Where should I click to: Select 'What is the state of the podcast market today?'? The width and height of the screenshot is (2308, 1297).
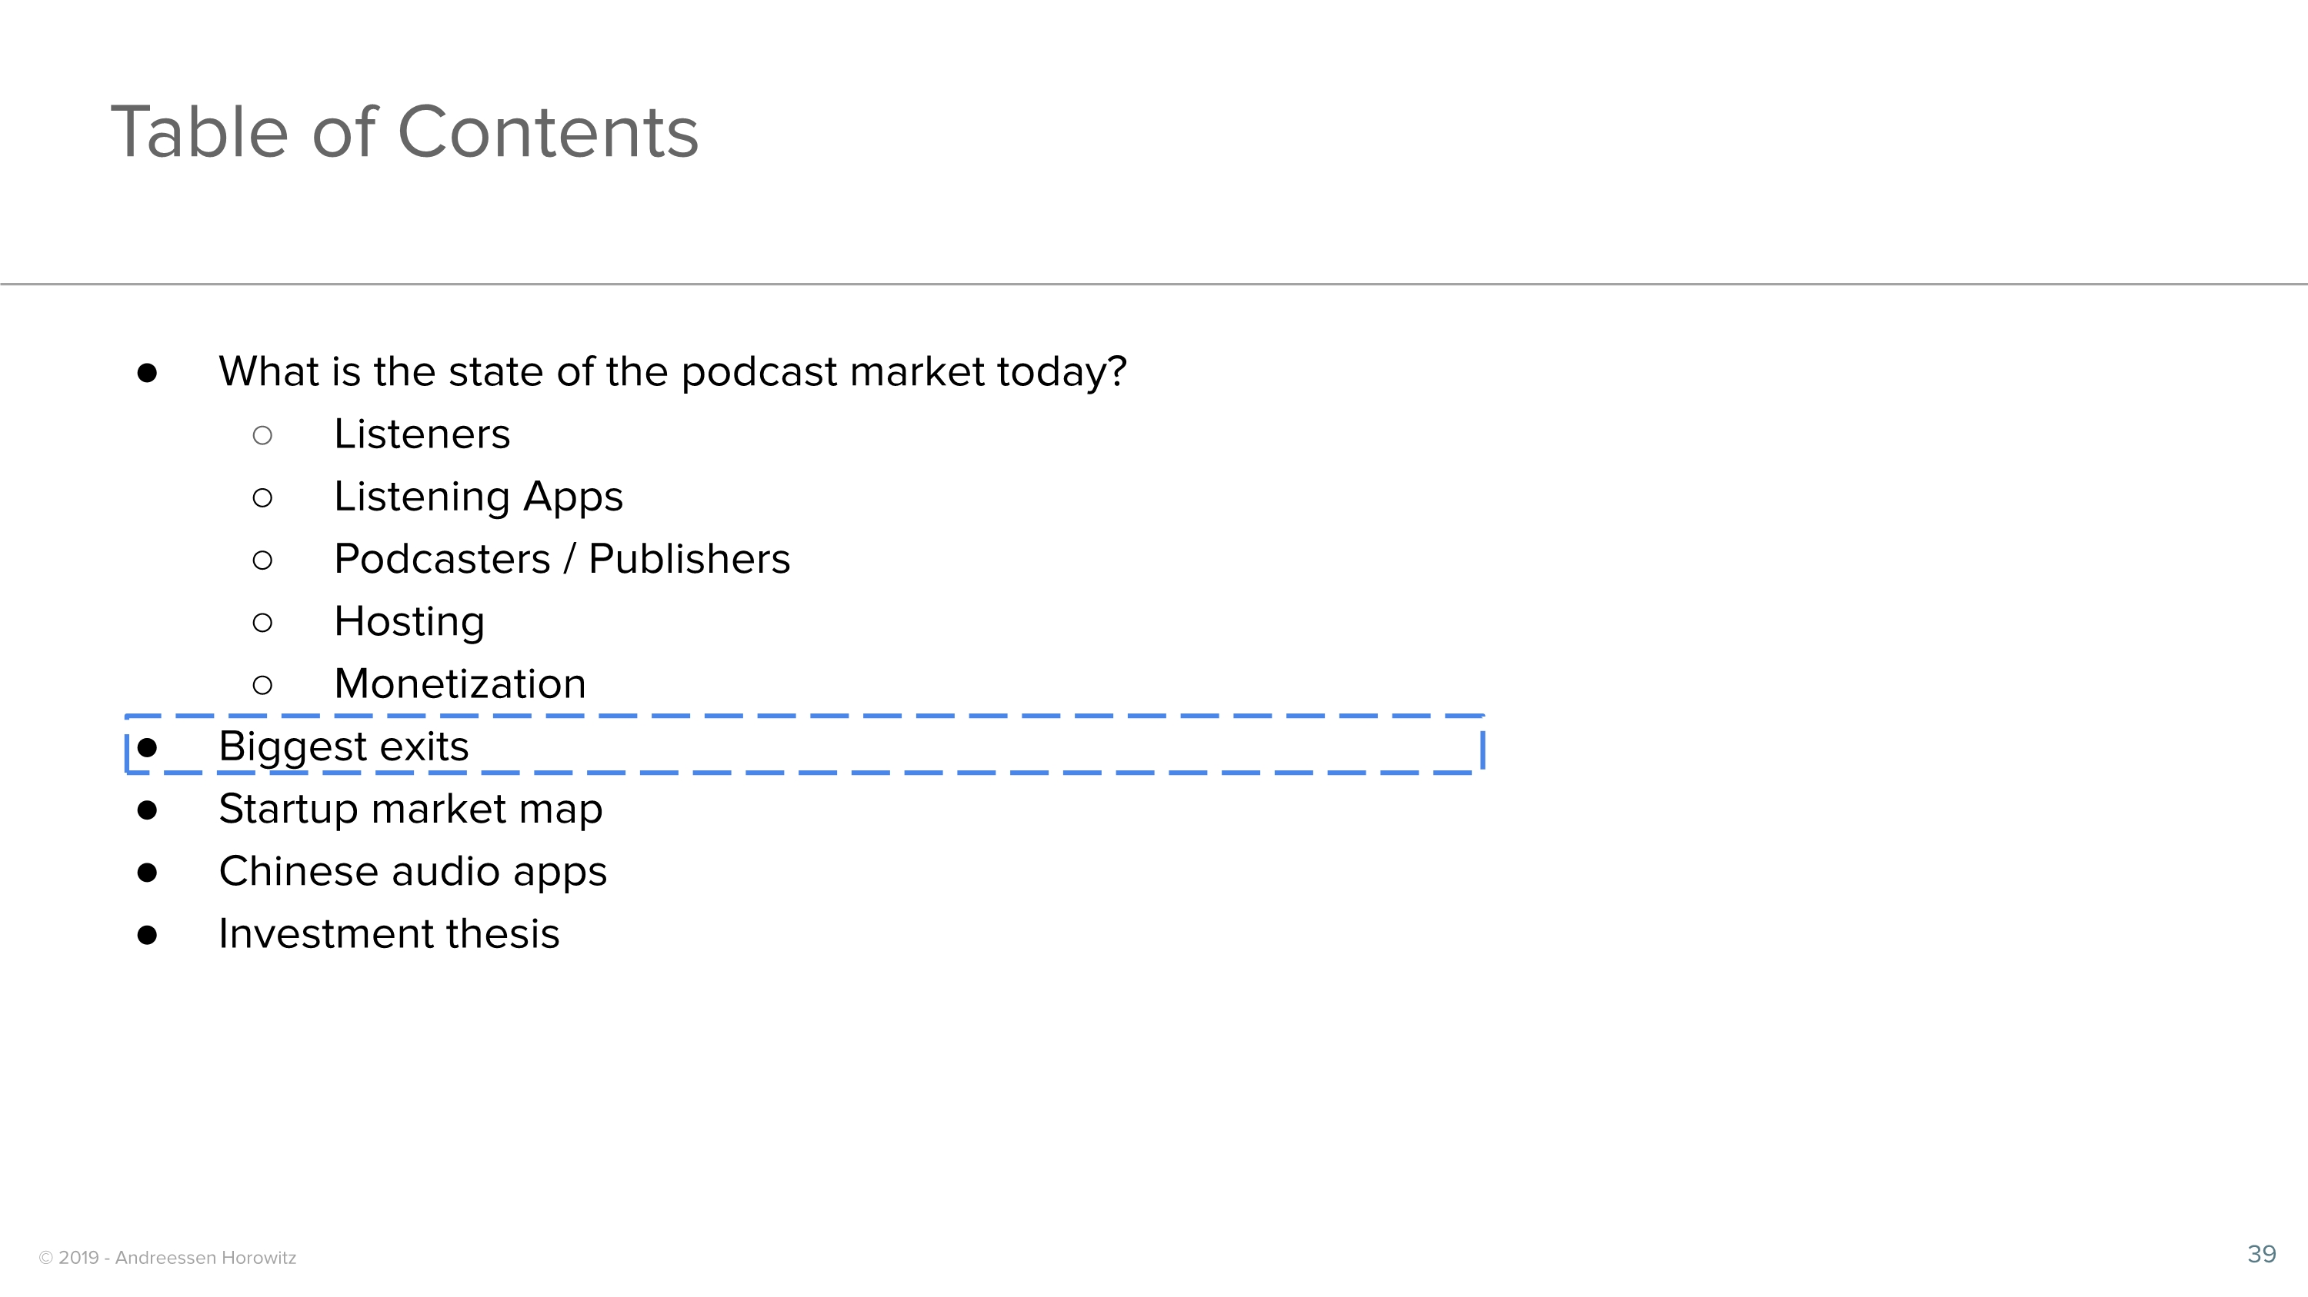tap(672, 371)
